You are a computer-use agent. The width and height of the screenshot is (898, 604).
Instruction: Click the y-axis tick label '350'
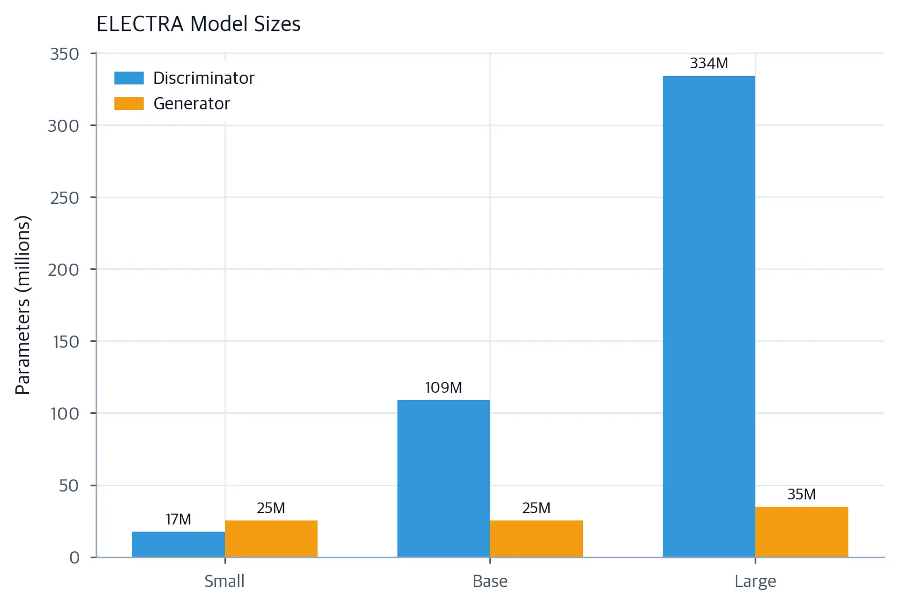(x=65, y=54)
